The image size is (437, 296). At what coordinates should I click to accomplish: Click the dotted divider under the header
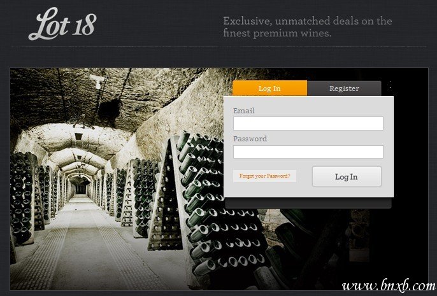pos(218,46)
